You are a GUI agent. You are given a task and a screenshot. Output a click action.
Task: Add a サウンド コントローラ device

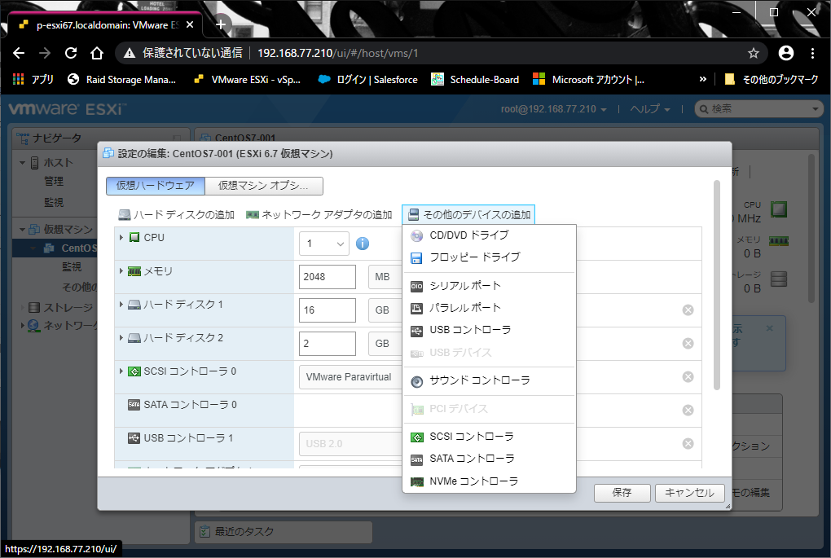(x=489, y=380)
